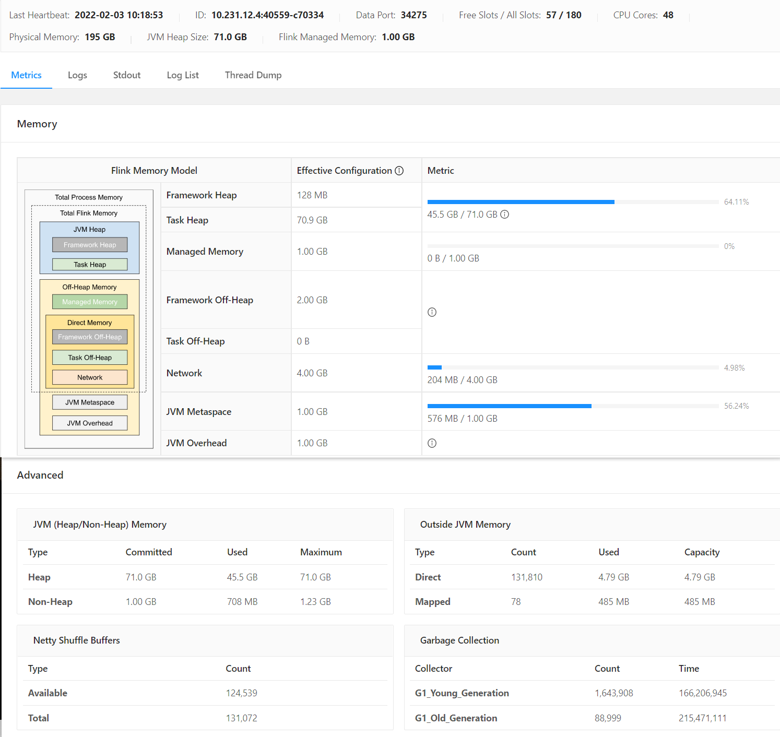This screenshot has height=737, width=780.
Task: Click Managed Memory box in memory model diagram
Action: [x=90, y=302]
